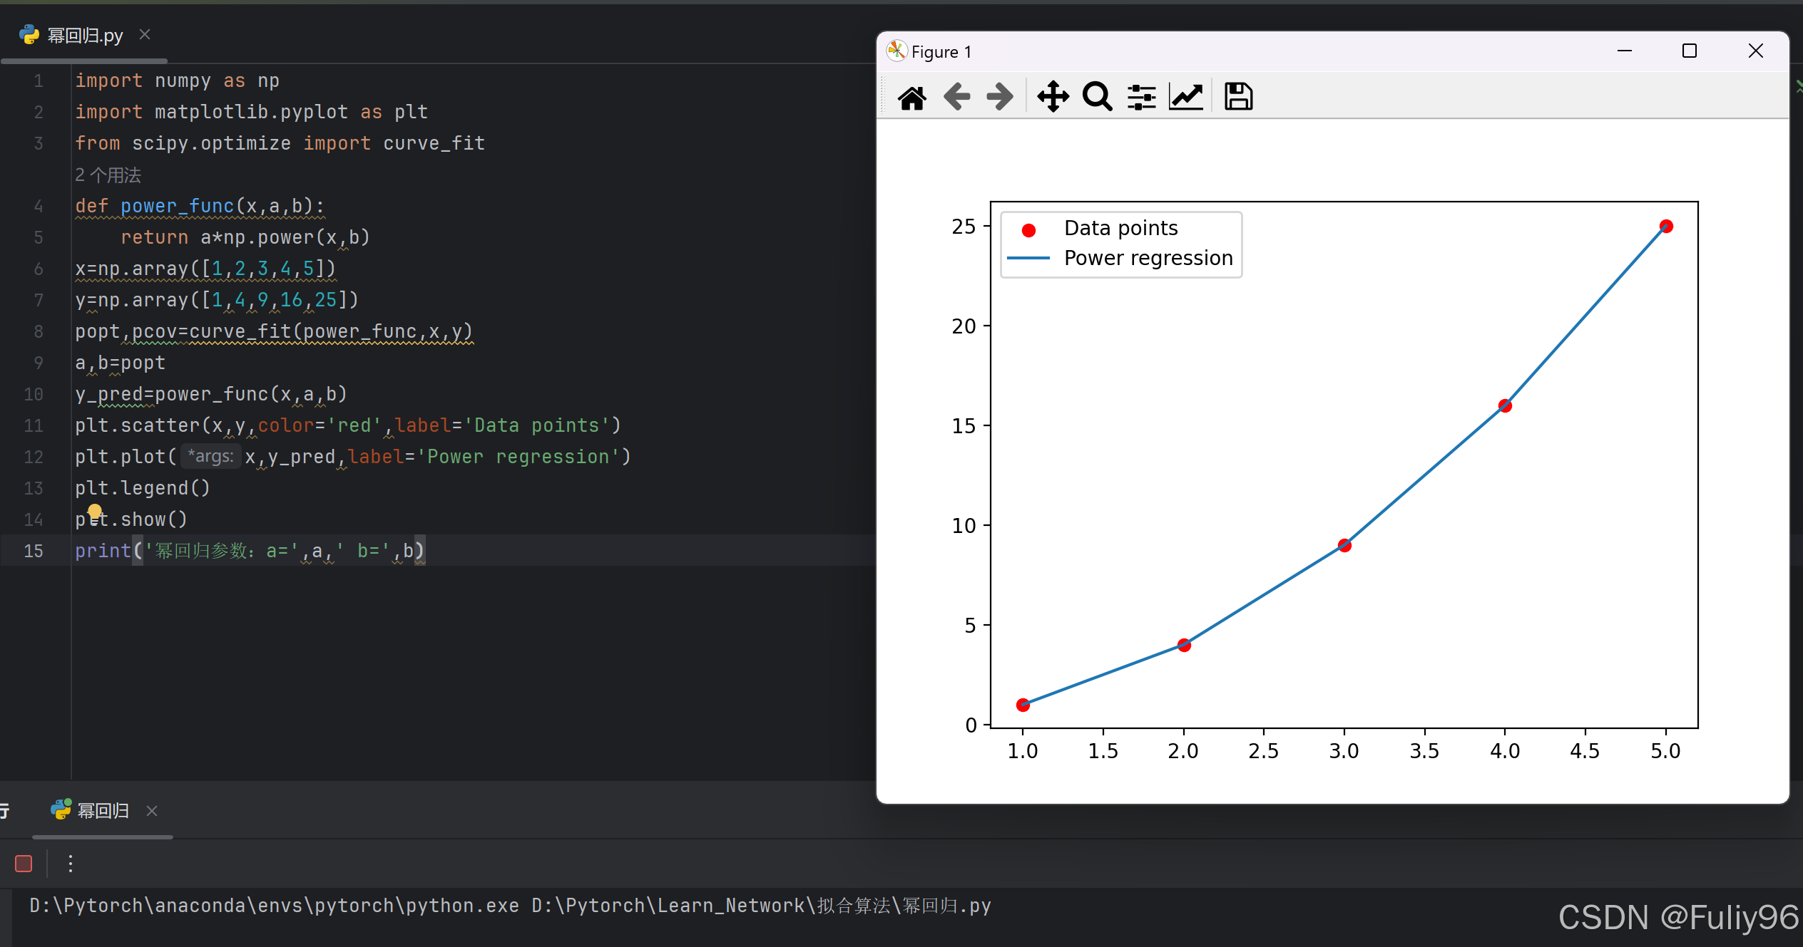Open the Configure subplots sliders icon
The height and width of the screenshot is (947, 1803).
[1141, 97]
